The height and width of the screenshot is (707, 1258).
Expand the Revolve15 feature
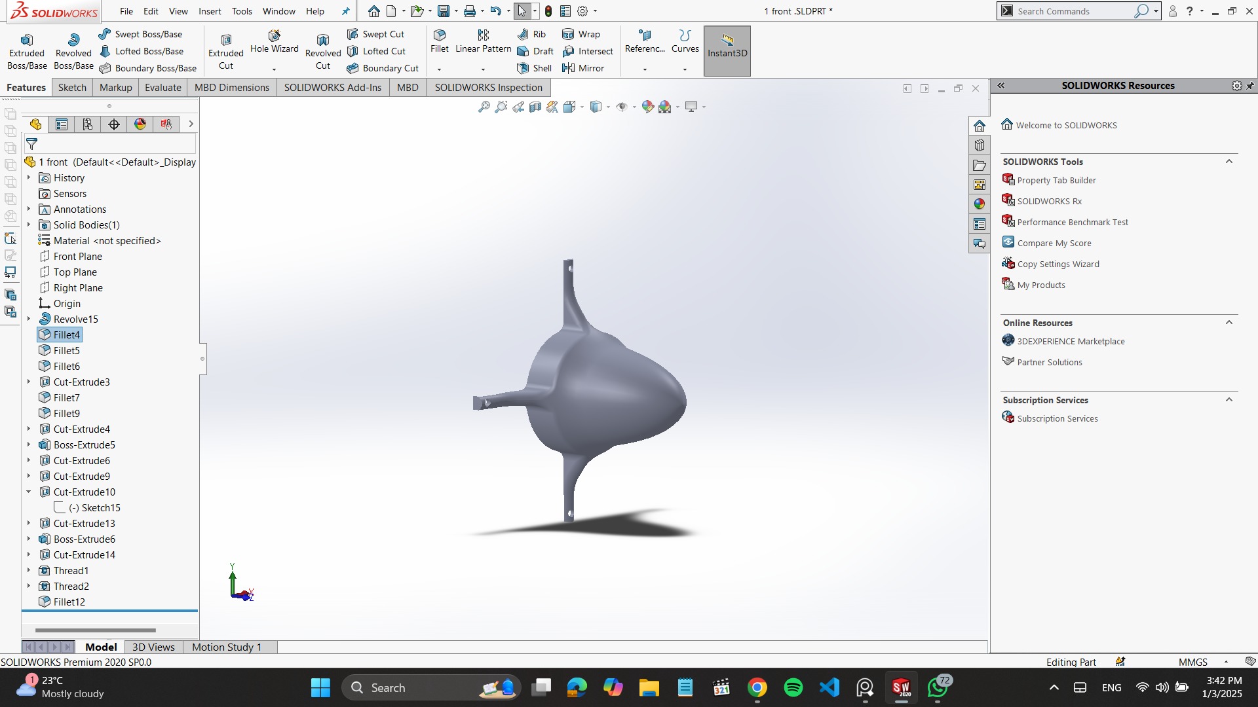click(x=29, y=319)
